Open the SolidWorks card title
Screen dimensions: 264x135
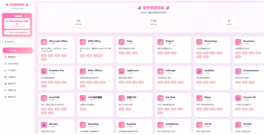pos(172,124)
